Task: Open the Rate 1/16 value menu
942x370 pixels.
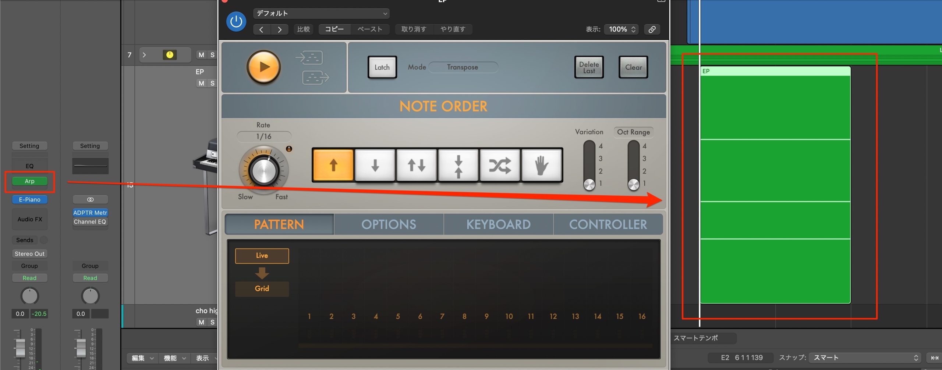Action: 264,137
